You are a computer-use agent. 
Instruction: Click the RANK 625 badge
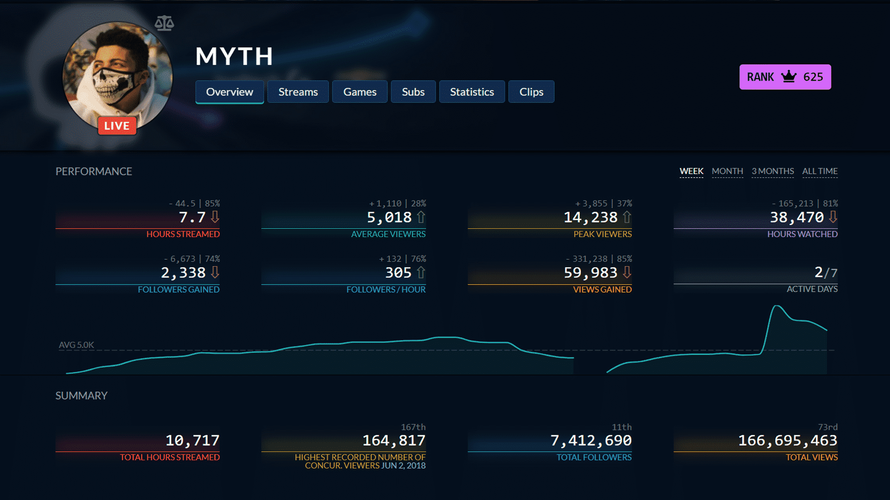pyautogui.click(x=785, y=77)
